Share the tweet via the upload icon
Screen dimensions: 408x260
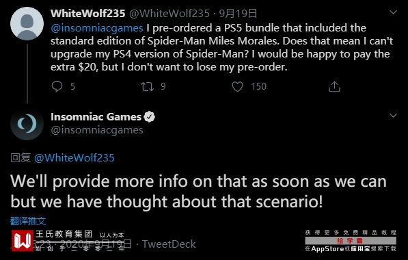(x=334, y=86)
